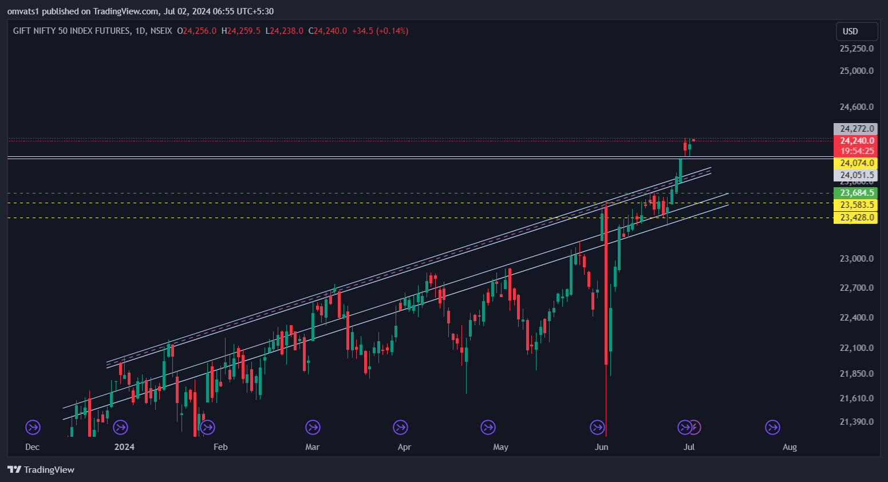Image resolution: width=888 pixels, height=482 pixels.
Task: Select the yellow 23,583.5 price label
Action: 855,205
